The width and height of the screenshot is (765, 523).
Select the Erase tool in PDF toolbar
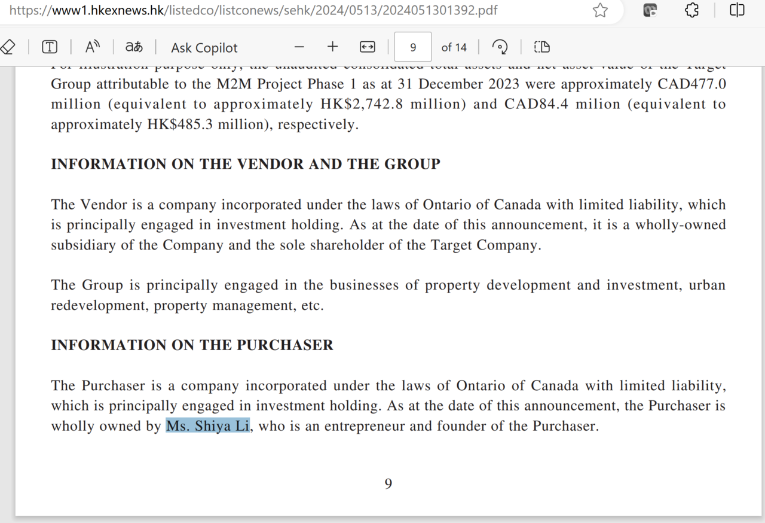click(x=7, y=47)
